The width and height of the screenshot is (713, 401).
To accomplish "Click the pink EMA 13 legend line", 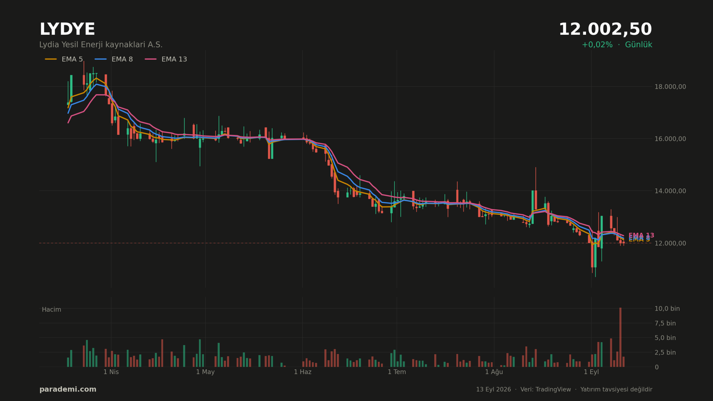I will coord(151,59).
